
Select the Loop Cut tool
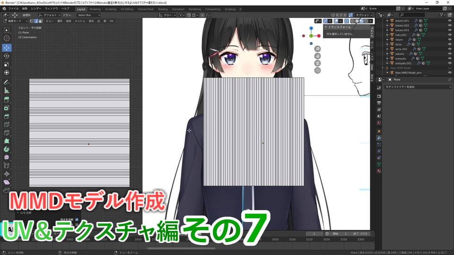(6, 125)
